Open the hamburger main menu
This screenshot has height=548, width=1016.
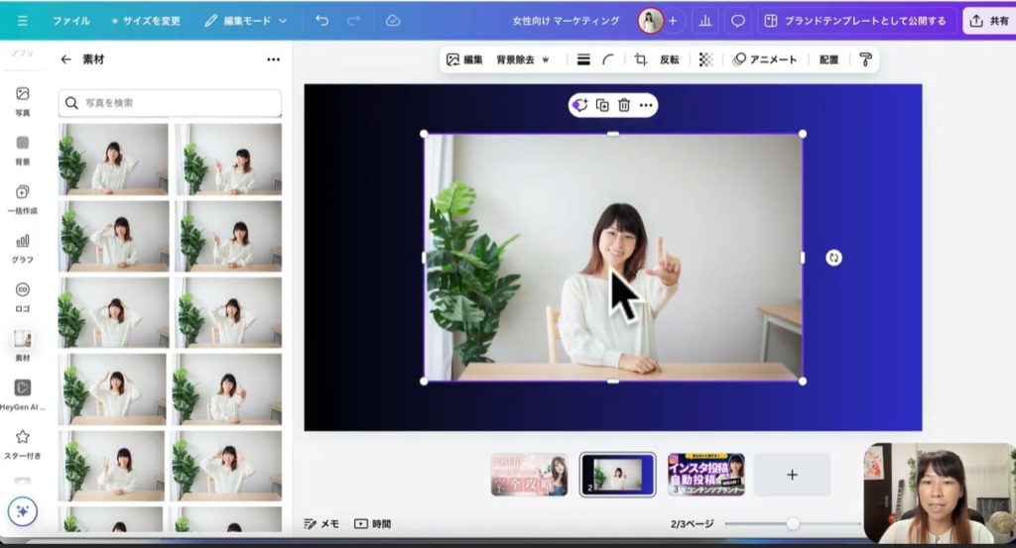click(23, 20)
